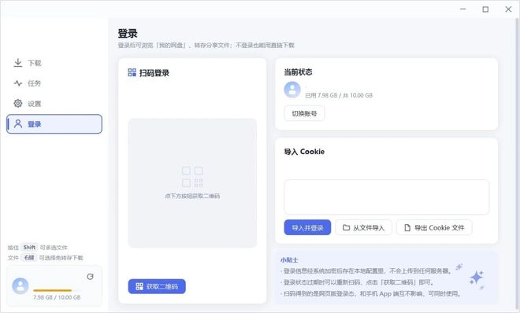
Task: Click the 点下方按钮获取二维码 hint text
Action: pyautogui.click(x=192, y=196)
